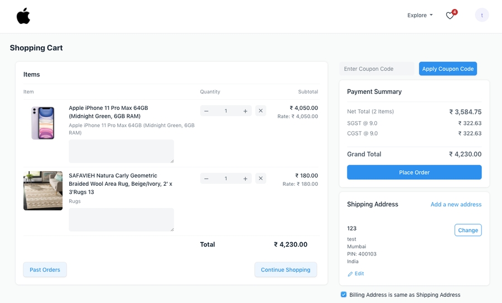Open Past Orders

(45, 270)
